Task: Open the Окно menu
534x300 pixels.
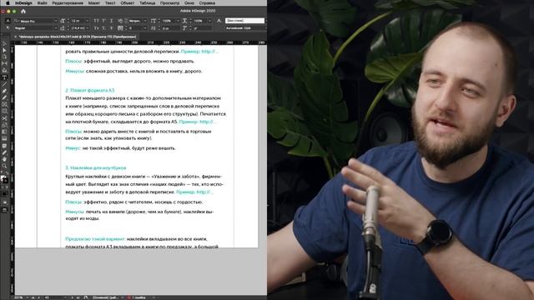Action: click(x=189, y=2)
